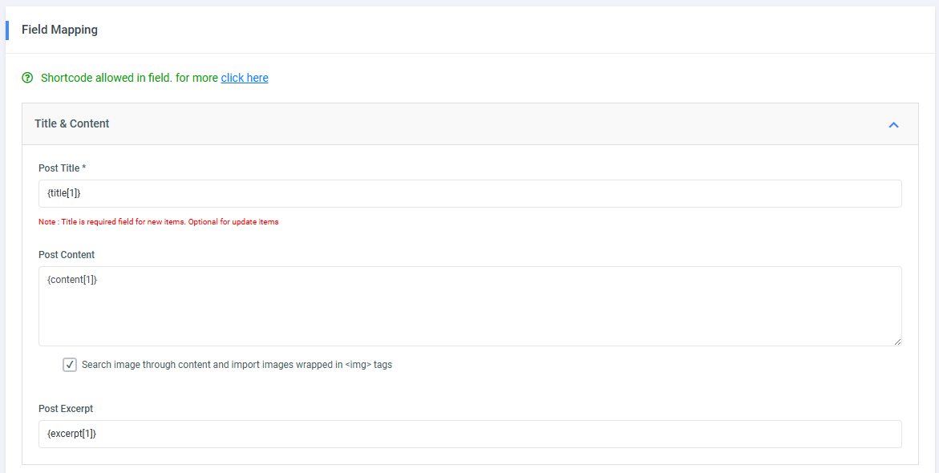Viewport: 939px width, 473px height.
Task: Click the "Post Content" field label
Action: [67, 255]
